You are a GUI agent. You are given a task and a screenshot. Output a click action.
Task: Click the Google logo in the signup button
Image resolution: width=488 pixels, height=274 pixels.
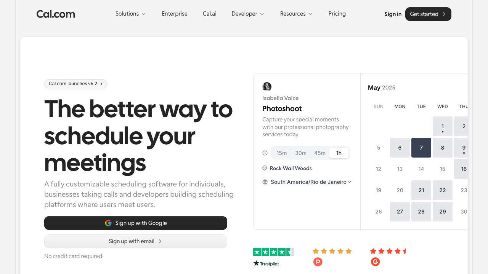point(108,223)
